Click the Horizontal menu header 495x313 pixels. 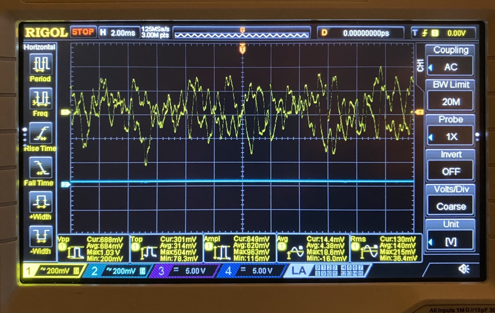click(39, 47)
